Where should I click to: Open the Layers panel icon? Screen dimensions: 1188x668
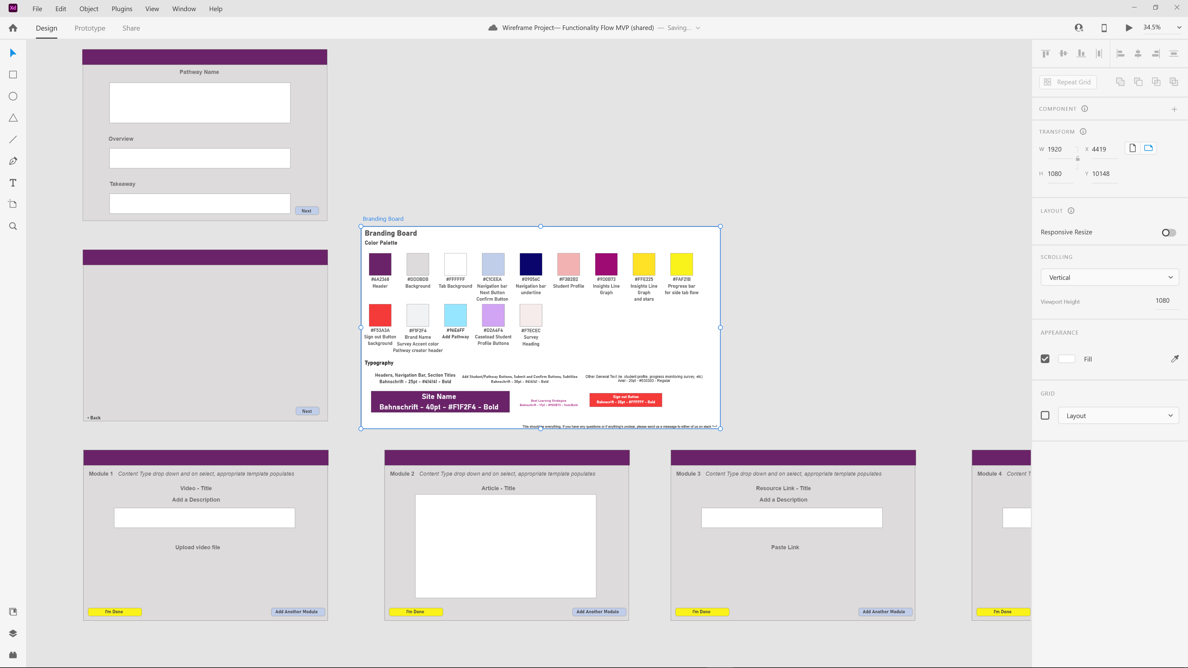(13, 633)
